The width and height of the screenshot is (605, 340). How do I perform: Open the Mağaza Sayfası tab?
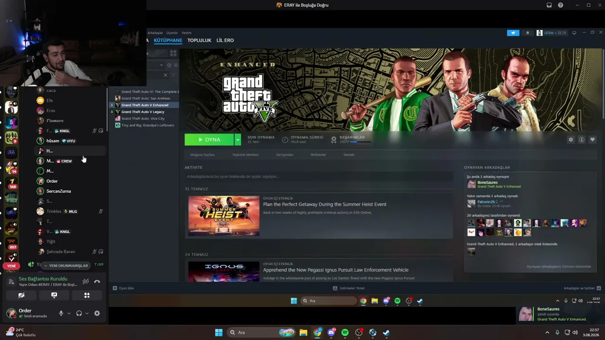(202, 155)
